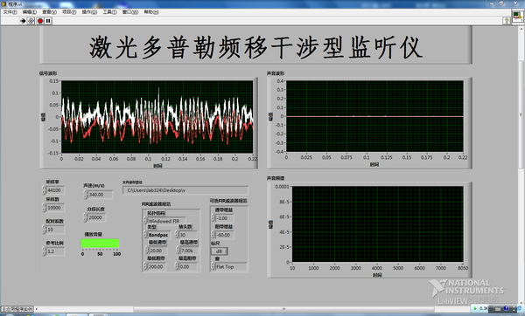The height and width of the screenshot is (316, 525).
Task: Click the FIR滤波器规范 section label
Action: (x=157, y=203)
